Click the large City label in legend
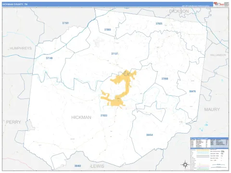Image resolution: width=231 pixels, height=173 pixels. click(x=223, y=151)
